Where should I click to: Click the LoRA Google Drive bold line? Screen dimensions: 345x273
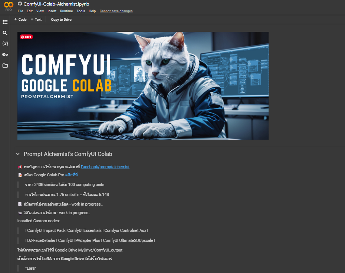[x=65, y=259]
